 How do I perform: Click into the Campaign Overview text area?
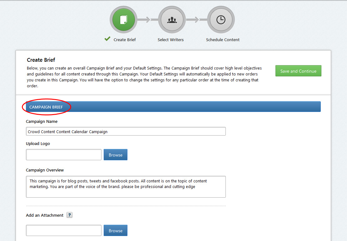click(x=126, y=187)
